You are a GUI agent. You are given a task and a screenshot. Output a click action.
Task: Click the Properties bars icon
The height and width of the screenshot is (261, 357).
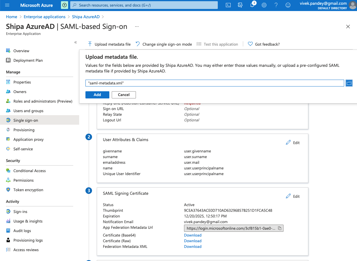coord(8,82)
